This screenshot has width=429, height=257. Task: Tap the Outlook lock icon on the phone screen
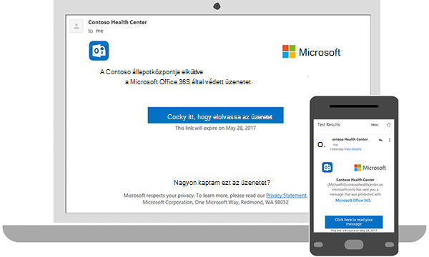327,168
